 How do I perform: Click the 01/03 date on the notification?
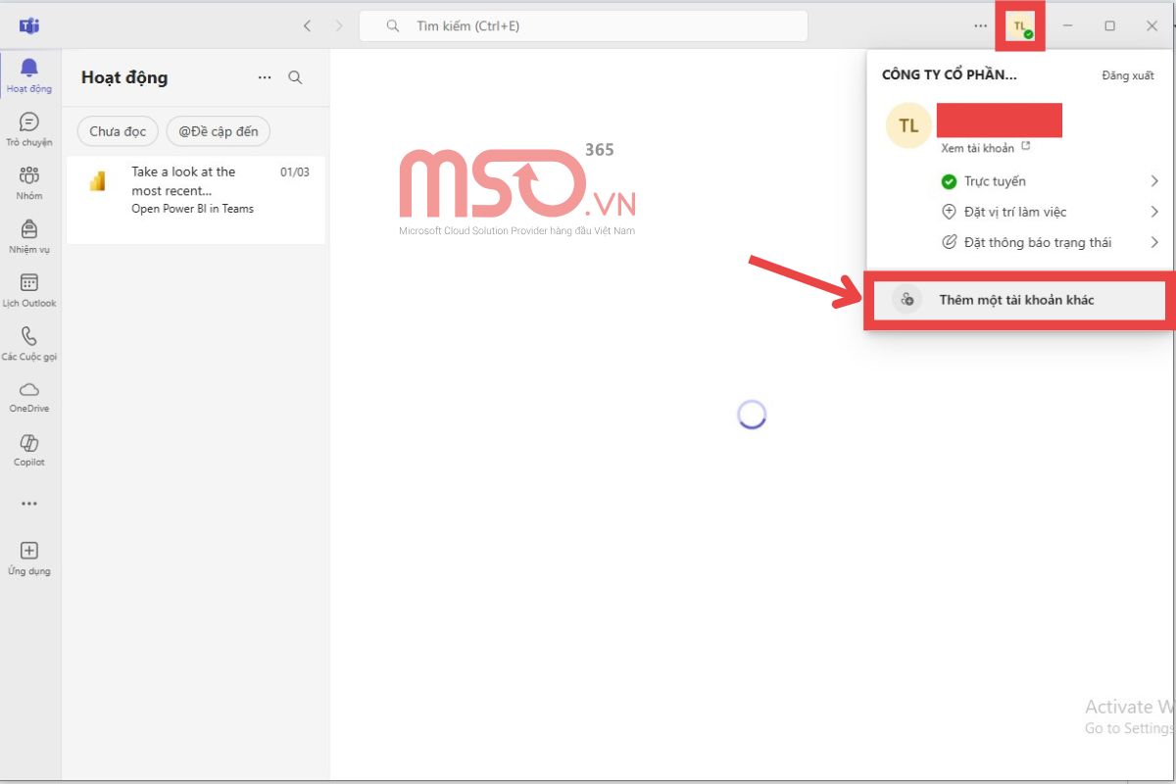point(295,172)
